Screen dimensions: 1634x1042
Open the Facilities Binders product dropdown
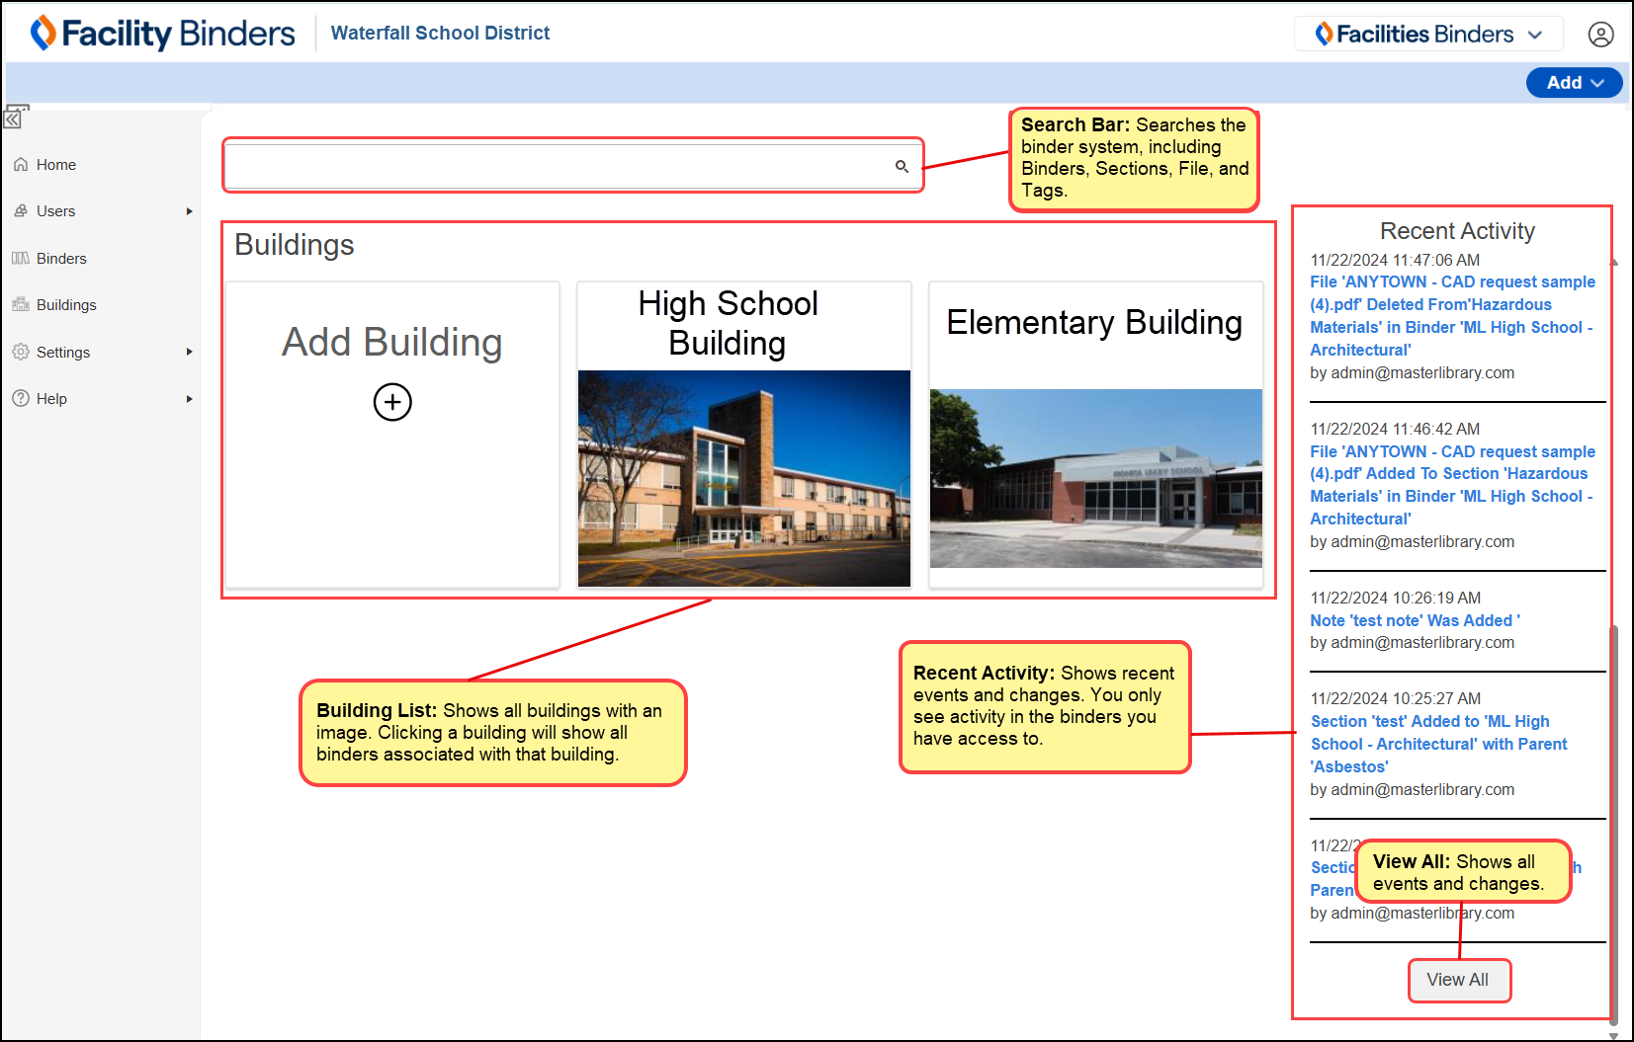[1428, 35]
